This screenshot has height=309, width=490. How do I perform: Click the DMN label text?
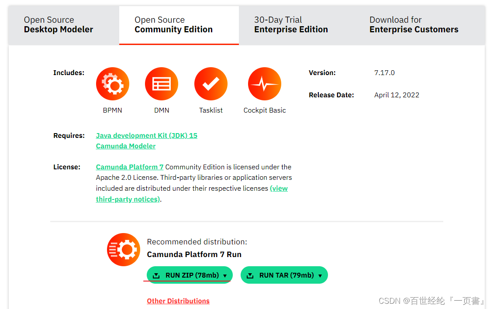tap(162, 110)
